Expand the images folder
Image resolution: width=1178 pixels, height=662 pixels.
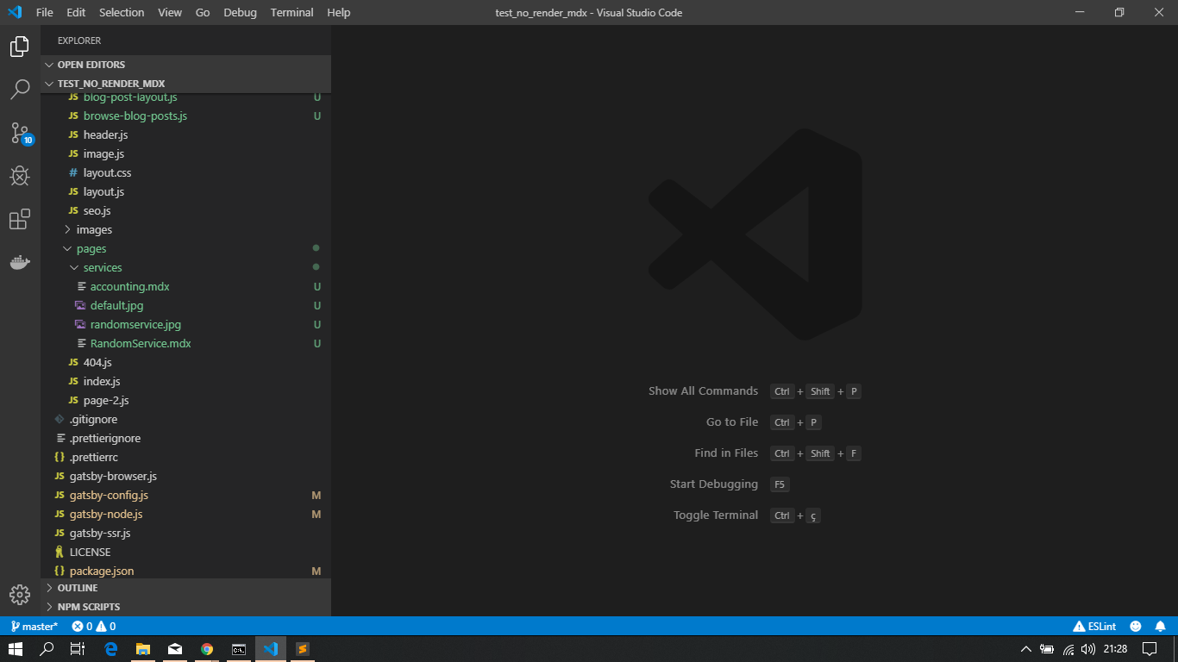(185, 229)
